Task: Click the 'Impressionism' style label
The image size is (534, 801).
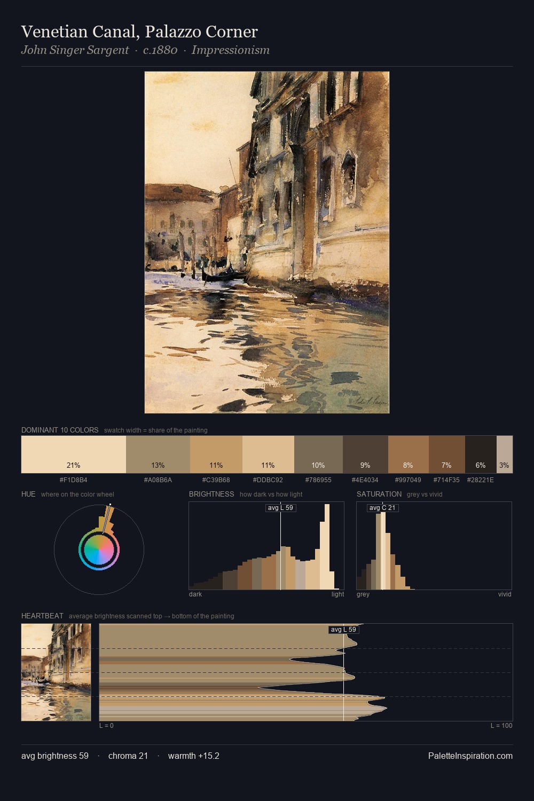Action: (x=231, y=50)
